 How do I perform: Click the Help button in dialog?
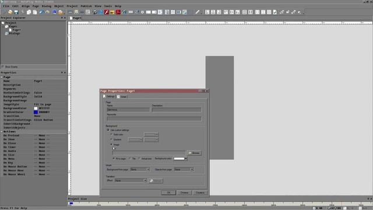200,192
